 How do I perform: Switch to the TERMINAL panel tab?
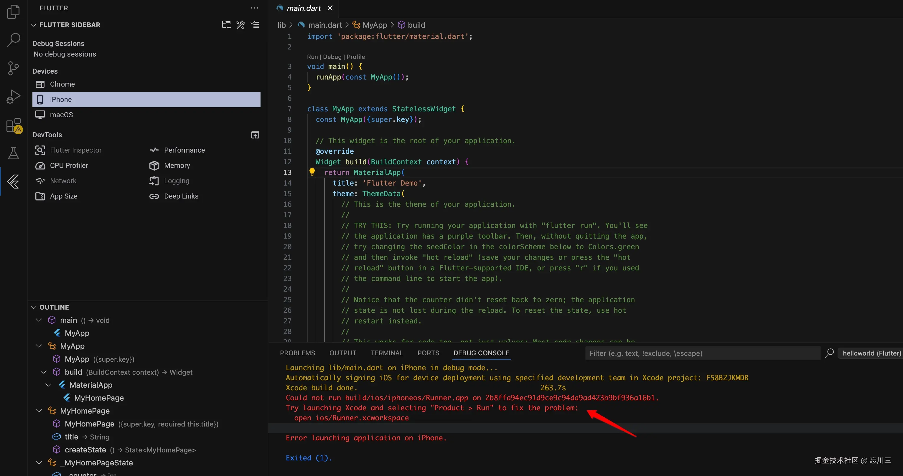[387, 353]
